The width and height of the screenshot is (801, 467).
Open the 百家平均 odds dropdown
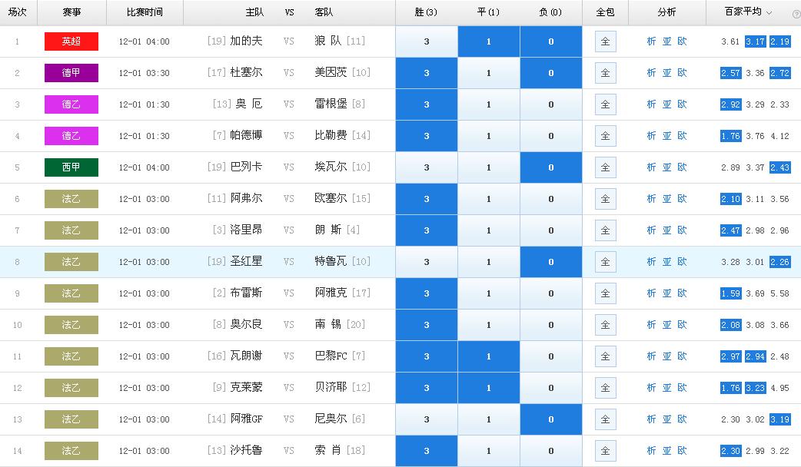(x=748, y=12)
